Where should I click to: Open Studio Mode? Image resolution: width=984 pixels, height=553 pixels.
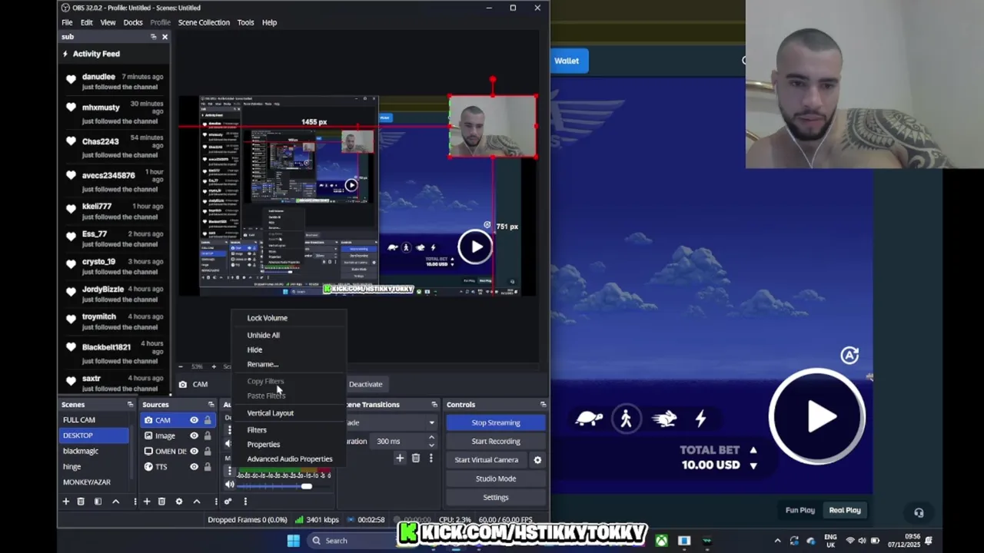[x=496, y=478]
